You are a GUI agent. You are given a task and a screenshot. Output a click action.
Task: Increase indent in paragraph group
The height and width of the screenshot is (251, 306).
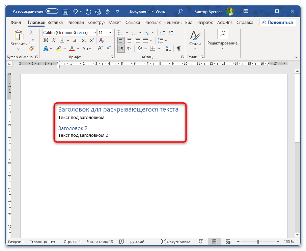[x=171, y=32]
